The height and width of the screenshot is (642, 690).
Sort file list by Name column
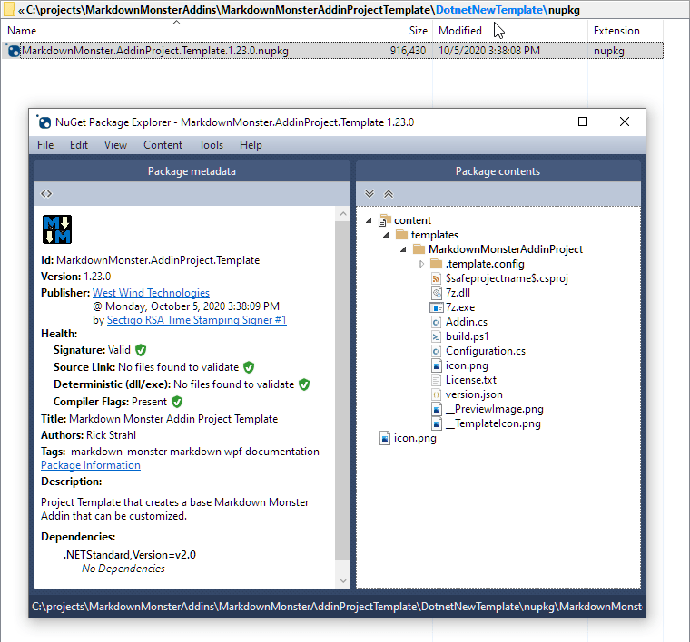tap(176, 31)
